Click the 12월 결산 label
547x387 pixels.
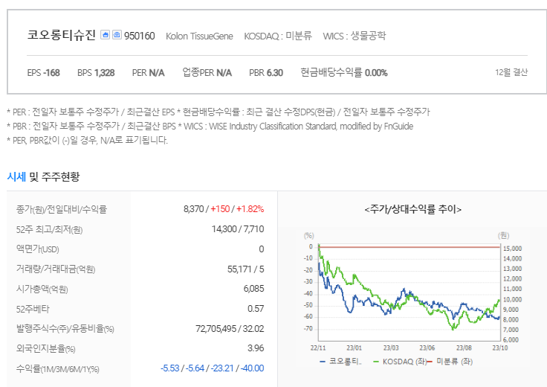pyautogui.click(x=511, y=72)
